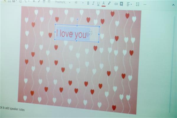Toggle bold formatting
Screen dimensions: 177x118
coord(88,3)
